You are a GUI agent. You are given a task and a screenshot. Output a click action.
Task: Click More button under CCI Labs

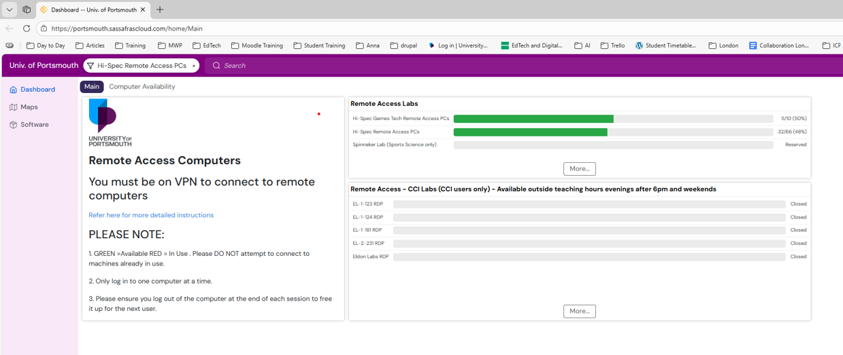coord(580,311)
